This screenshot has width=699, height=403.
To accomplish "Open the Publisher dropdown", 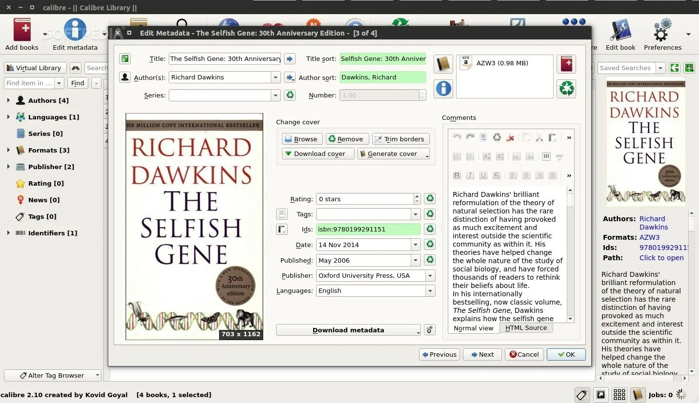I will pyautogui.click(x=430, y=275).
